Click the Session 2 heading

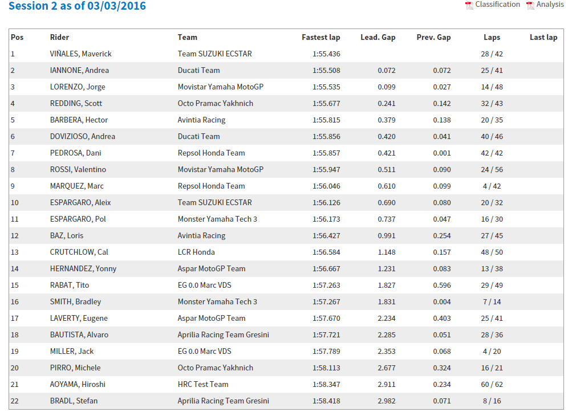click(x=78, y=6)
